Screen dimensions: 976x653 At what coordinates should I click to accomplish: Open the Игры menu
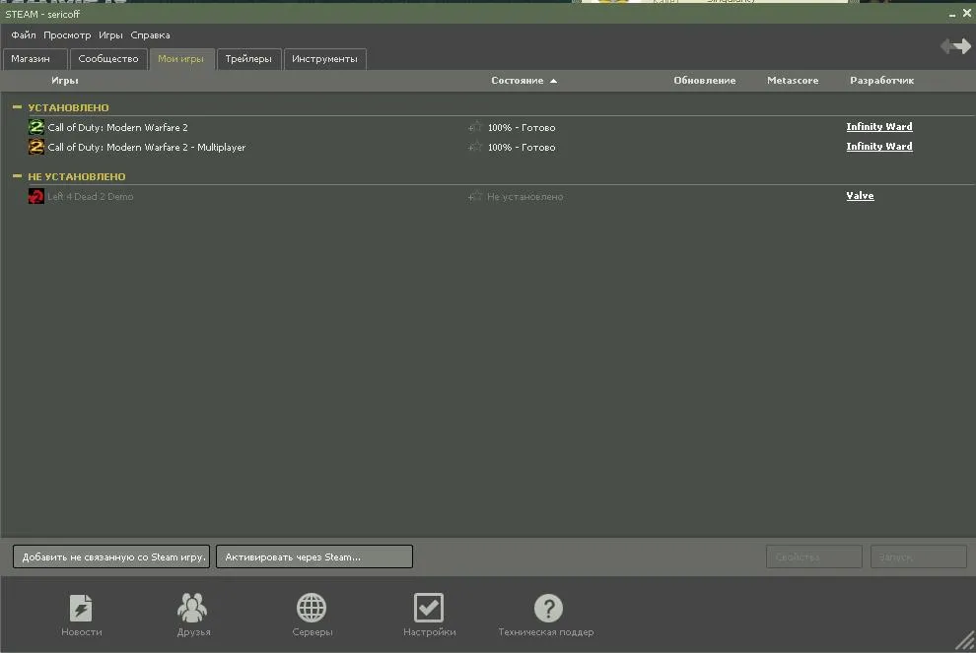click(110, 35)
